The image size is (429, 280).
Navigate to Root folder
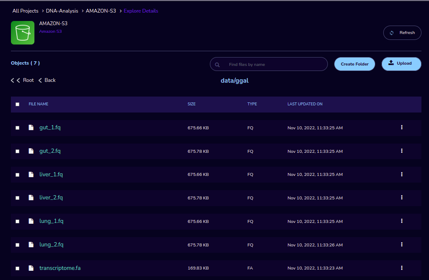(22, 80)
